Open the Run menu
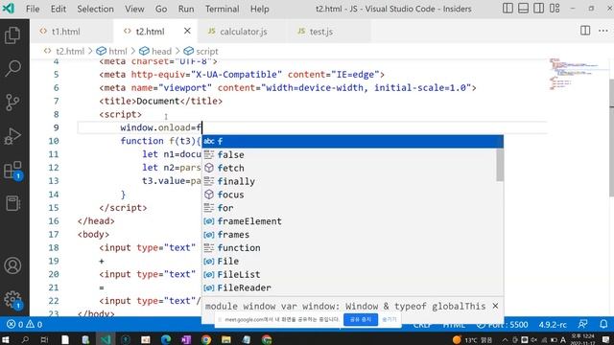This screenshot has width=614, height=345. 186,9
